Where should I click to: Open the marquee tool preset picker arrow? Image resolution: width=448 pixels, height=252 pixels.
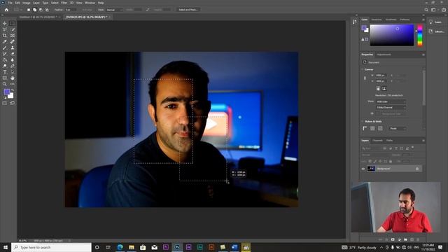[x=22, y=10]
